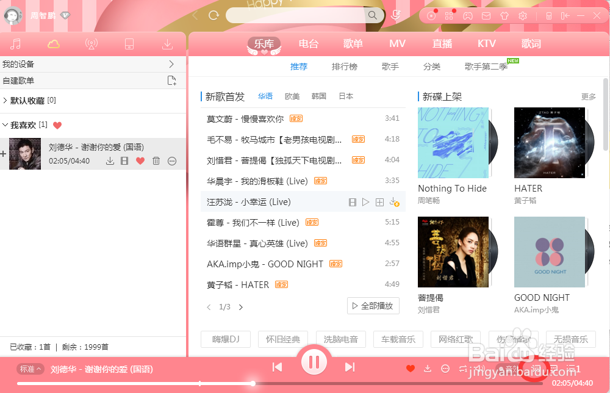Open 分类 sub-tab
This screenshot has width=610, height=393.
pos(432,67)
